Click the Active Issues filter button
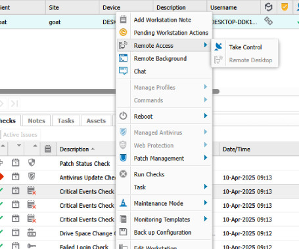This screenshot has height=249, width=299. point(20,135)
